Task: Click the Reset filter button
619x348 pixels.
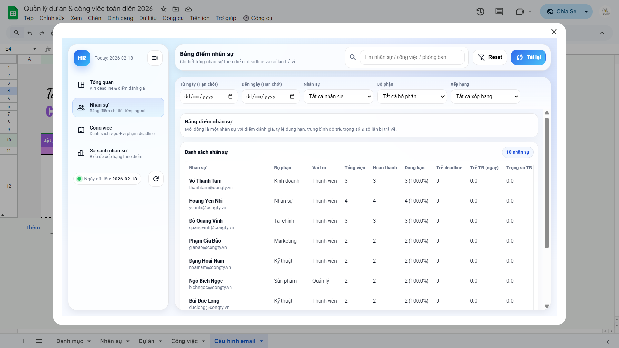Action: click(490, 57)
